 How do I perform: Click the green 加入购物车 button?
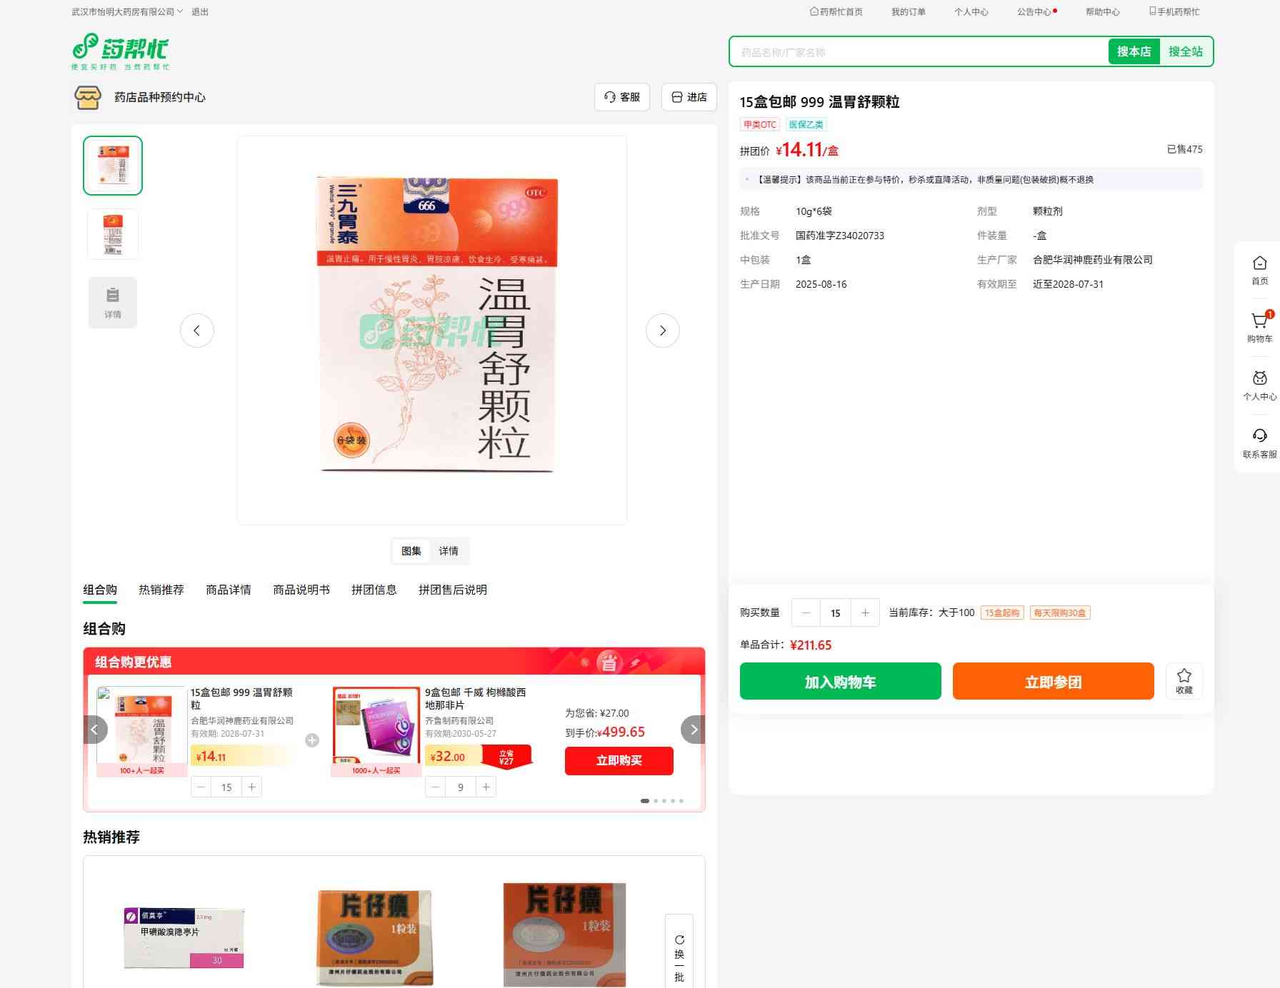(x=840, y=681)
